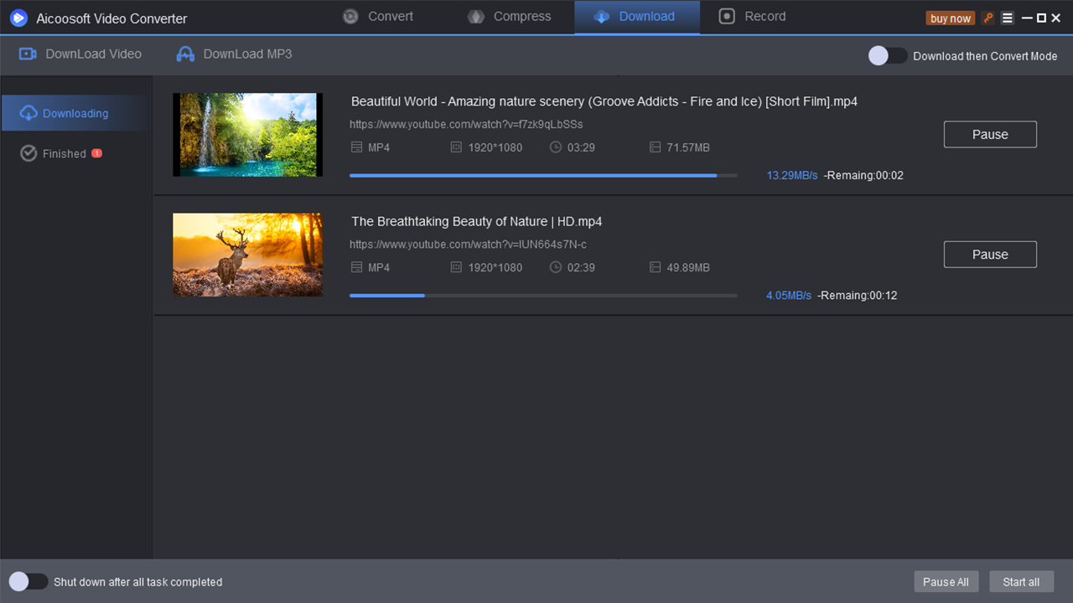Open the hamburger menu in title bar

[x=1007, y=17]
